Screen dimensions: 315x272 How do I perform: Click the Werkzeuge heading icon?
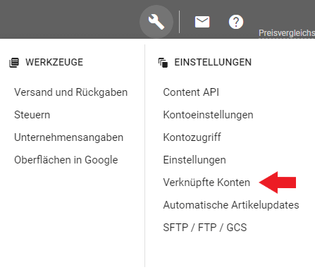(14, 63)
